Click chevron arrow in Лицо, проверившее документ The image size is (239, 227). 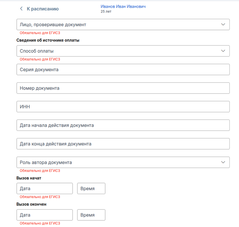point(223,25)
